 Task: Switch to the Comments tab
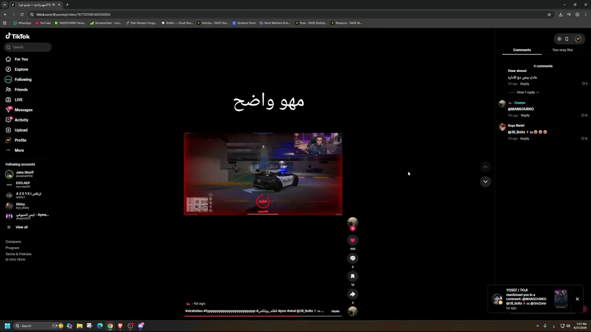click(x=522, y=50)
